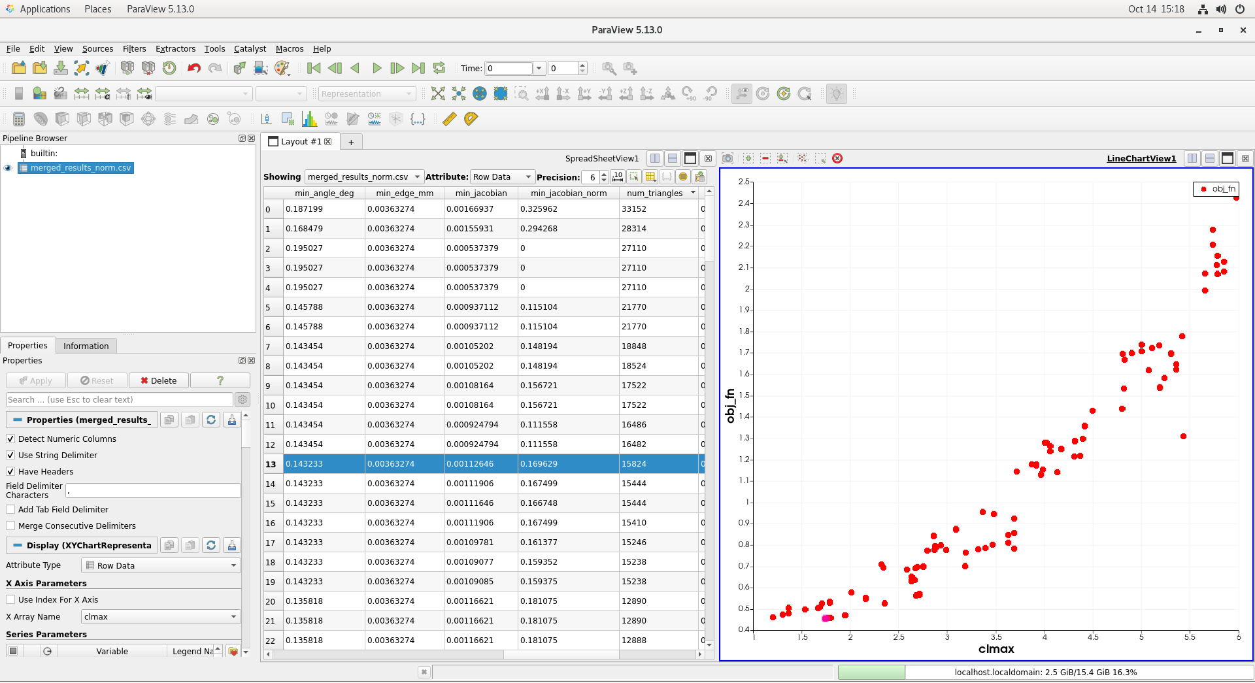Toggle Use Index For X Axis
The image size is (1255, 683).
10,600
